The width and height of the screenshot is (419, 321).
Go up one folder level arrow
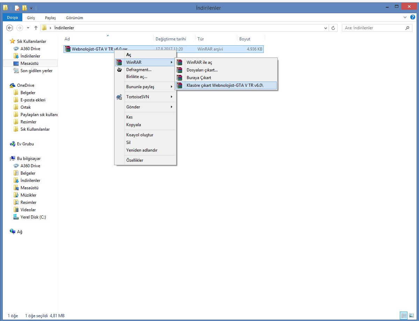point(36,28)
